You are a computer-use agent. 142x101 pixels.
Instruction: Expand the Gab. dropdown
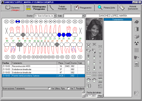click(83, 16)
